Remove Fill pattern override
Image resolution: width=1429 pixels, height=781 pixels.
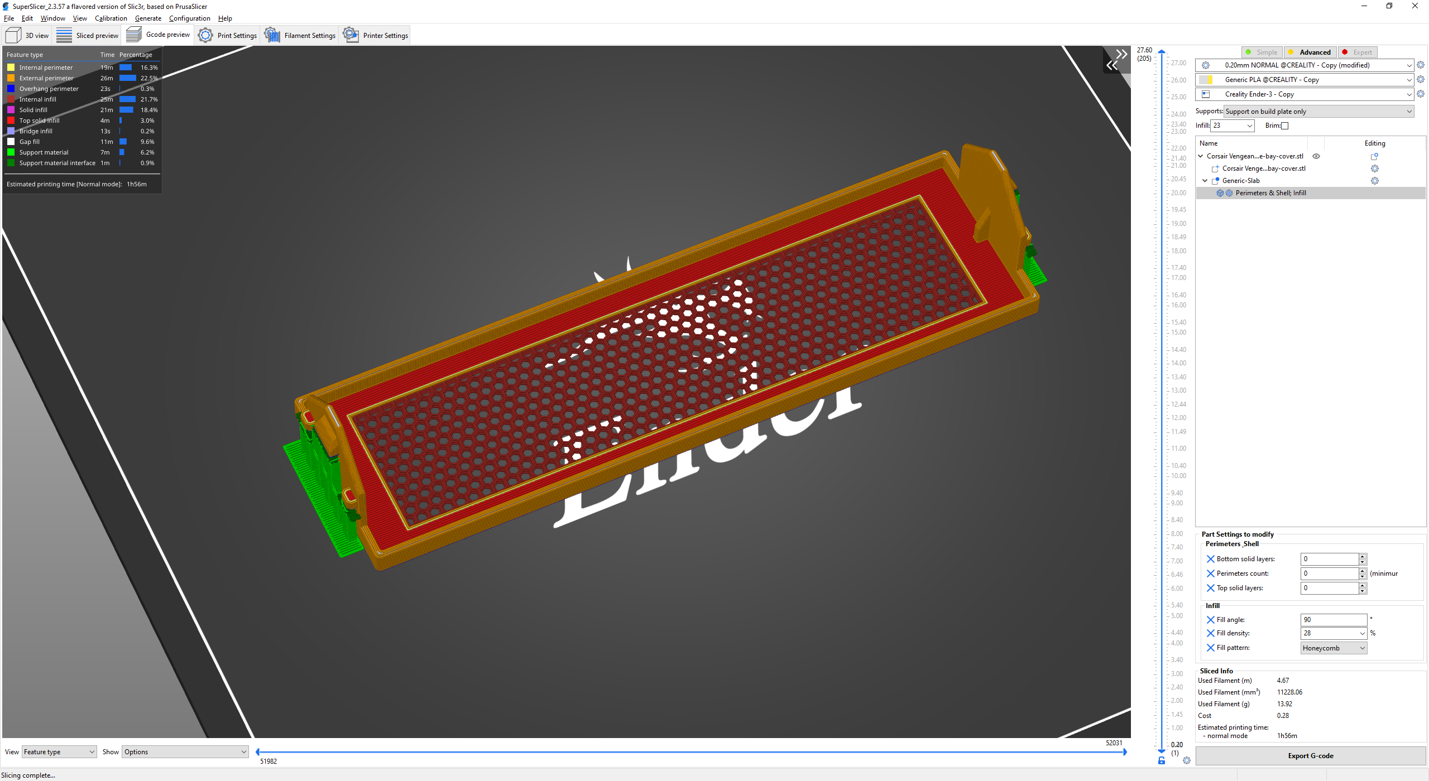[x=1210, y=648]
